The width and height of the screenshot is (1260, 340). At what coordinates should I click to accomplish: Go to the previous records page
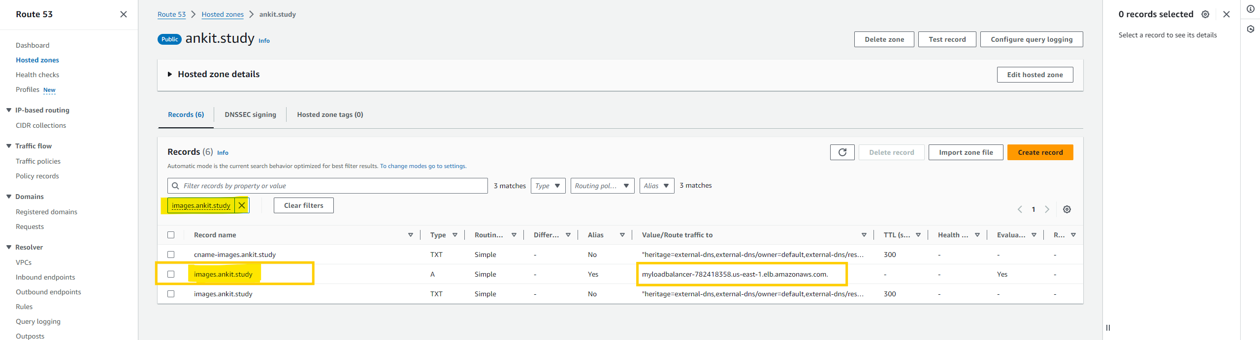(x=1020, y=209)
